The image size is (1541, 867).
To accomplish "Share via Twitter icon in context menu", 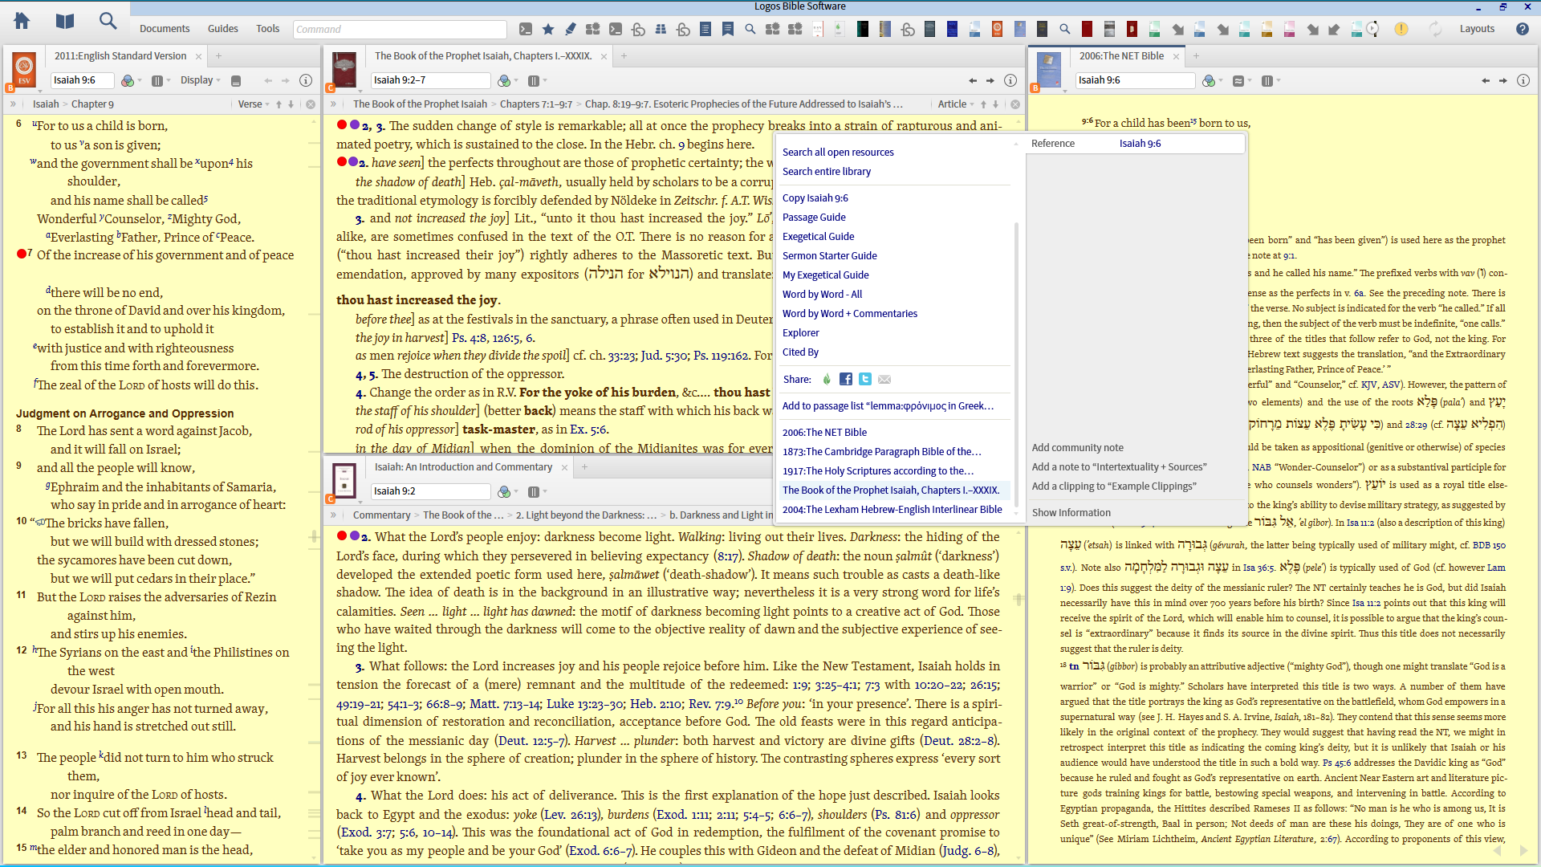I will pyautogui.click(x=865, y=379).
